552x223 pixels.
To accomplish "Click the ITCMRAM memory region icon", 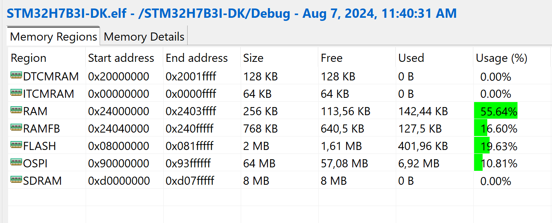I will pyautogui.click(x=16, y=93).
